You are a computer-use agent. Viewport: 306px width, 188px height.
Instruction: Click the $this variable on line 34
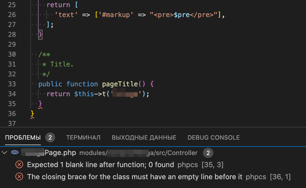[x=84, y=94]
